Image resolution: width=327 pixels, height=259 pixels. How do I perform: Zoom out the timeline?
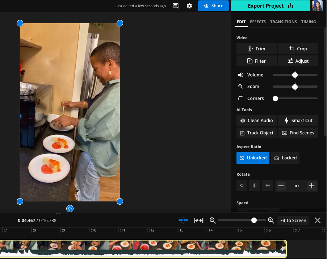click(x=213, y=220)
